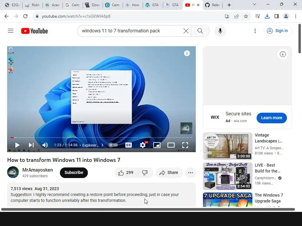Click Learn more on Wix ad
Screen dimensions: 302x226
click(272, 118)
